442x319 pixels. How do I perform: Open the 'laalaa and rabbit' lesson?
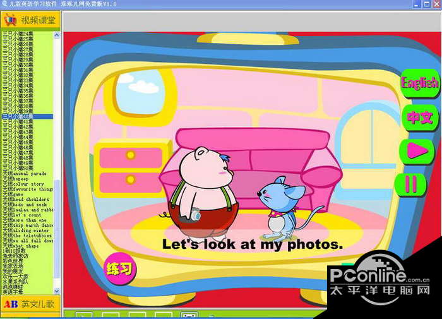click(28, 210)
